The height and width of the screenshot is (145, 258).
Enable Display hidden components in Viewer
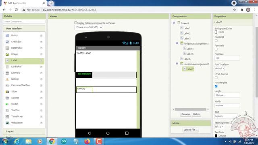click(75, 23)
